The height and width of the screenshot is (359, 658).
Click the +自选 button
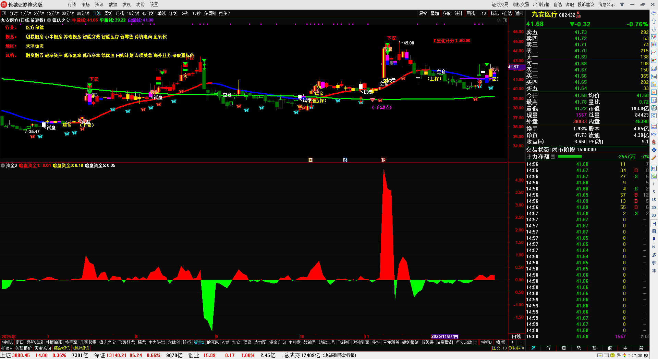click(507, 13)
